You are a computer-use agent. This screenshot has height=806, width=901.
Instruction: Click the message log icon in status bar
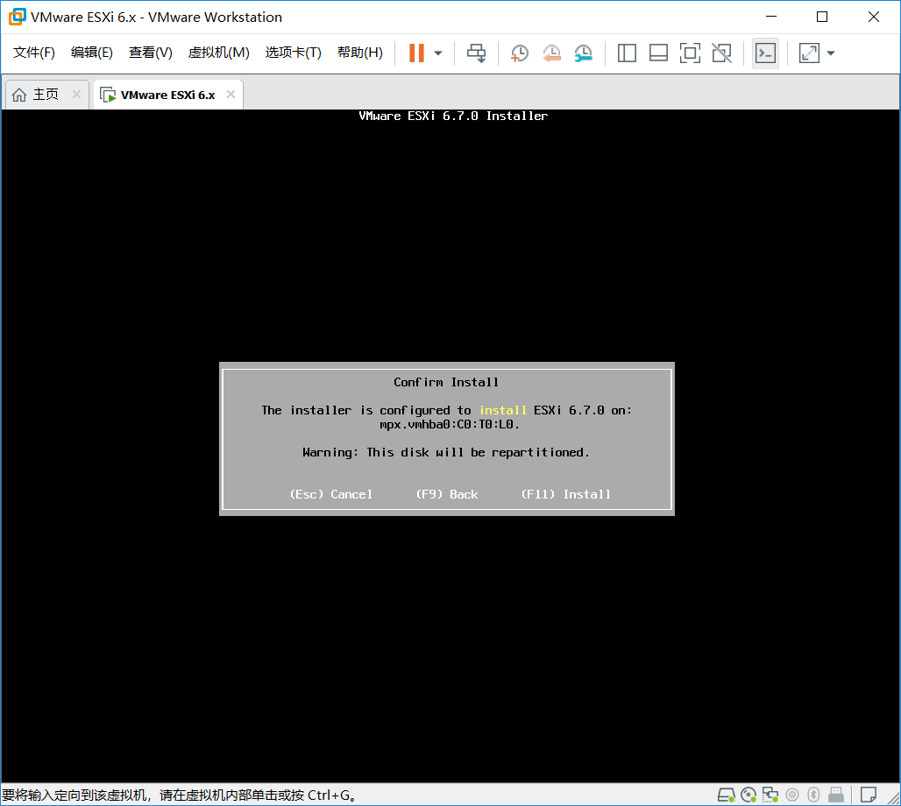(869, 795)
